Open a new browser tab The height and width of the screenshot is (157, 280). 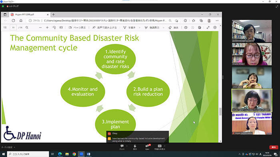point(53,14)
